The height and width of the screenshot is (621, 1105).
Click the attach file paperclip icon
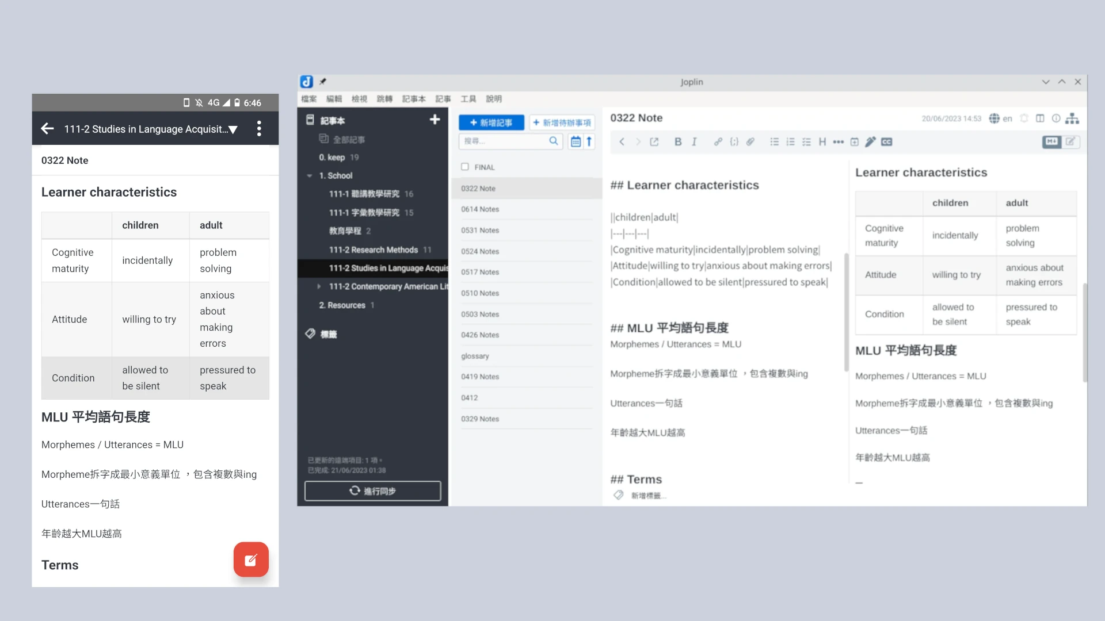pyautogui.click(x=750, y=142)
